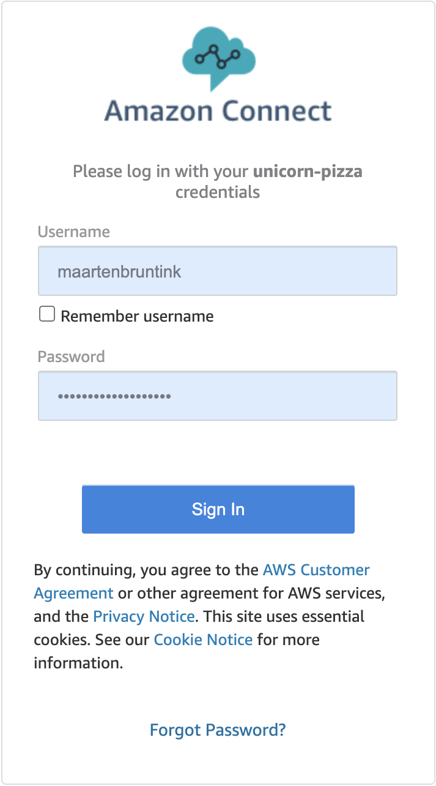
Task: Submit the form with Sign In button
Action: pyautogui.click(x=218, y=509)
